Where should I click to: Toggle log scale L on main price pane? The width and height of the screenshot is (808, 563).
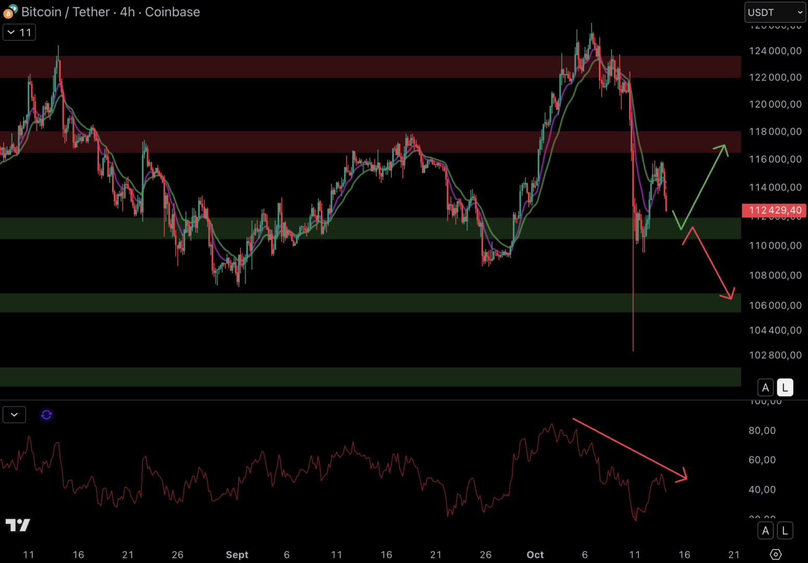pos(785,388)
